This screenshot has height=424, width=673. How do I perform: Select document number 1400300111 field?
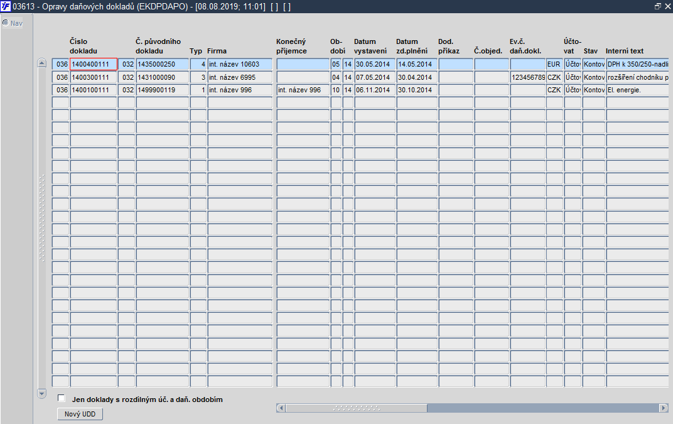94,77
